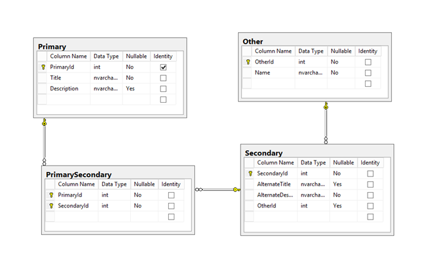433x262 pixels.
Task: Uncheck the Identity checkbox for PrimaryId in Primary
Action: coord(163,67)
